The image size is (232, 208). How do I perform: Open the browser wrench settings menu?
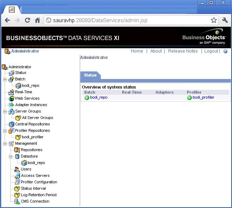[x=225, y=20]
